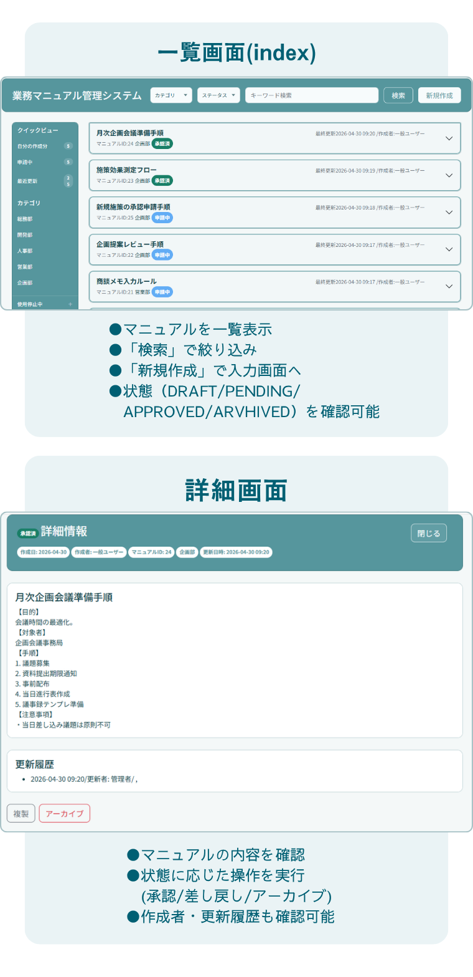This screenshot has height=977, width=473.
Task: Click the 複製 button
Action: coord(21,814)
